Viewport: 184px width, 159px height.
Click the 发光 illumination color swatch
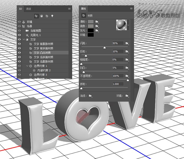[x=91, y=31]
